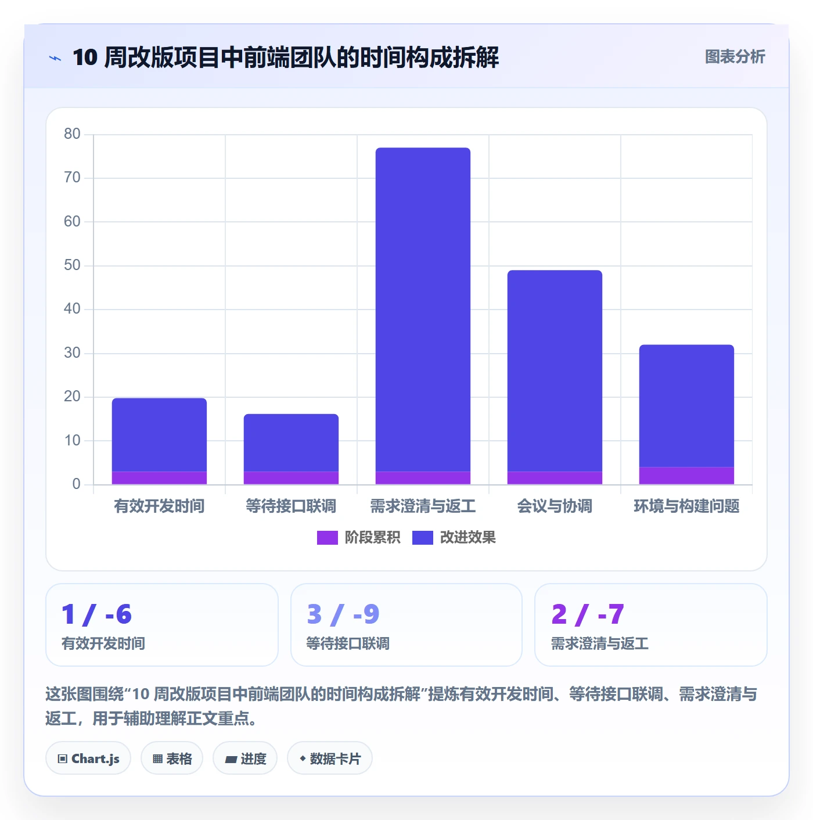Viewport: 813px width, 820px height.
Task: Click the 图表分析 label in header
Action: [x=735, y=57]
